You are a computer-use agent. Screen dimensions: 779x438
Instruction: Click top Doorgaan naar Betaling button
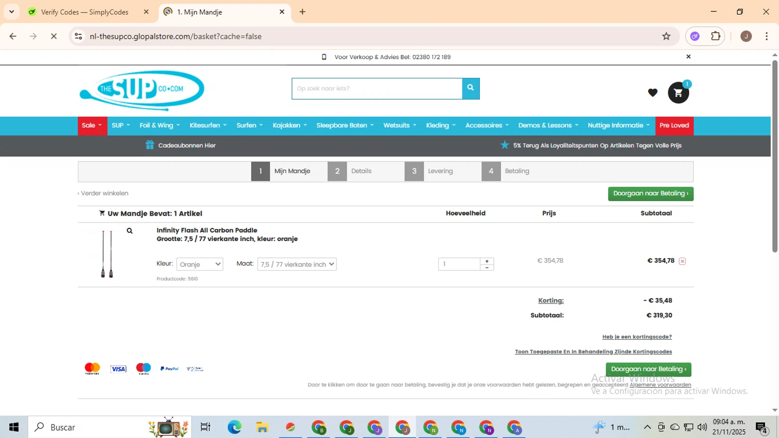pos(651,194)
